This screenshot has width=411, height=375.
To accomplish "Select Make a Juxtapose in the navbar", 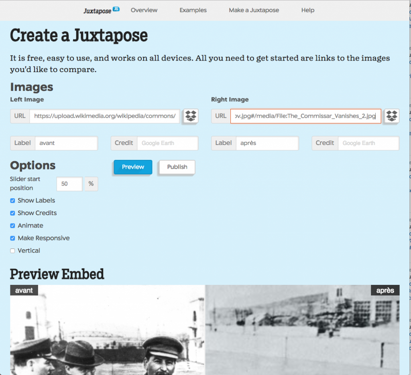I will click(x=254, y=10).
